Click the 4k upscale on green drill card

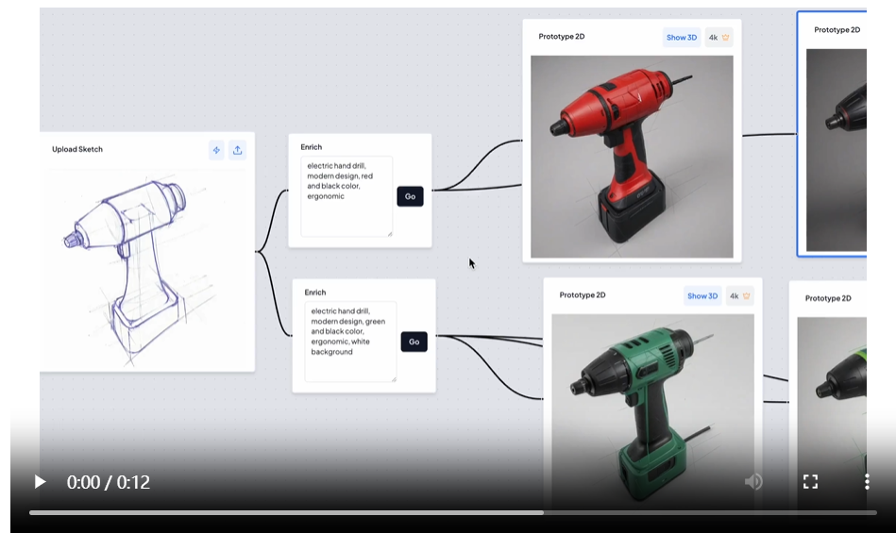point(739,296)
